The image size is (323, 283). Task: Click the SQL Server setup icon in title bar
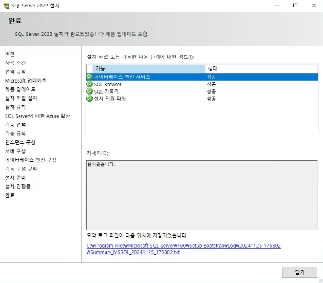(x=6, y=6)
